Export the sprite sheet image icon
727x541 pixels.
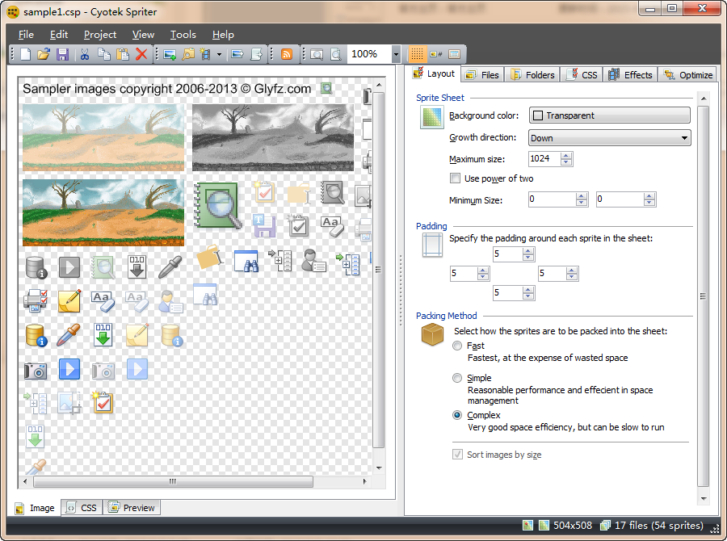[237, 54]
